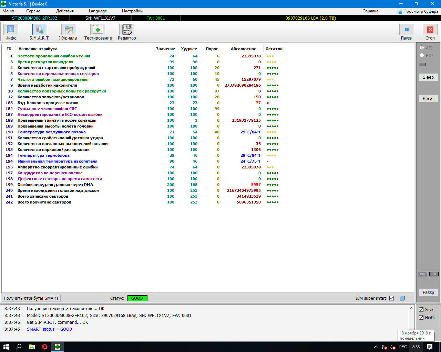Select the S.M.A.R.T toolbar icon
This screenshot has height=352, width=441.
(39, 30)
